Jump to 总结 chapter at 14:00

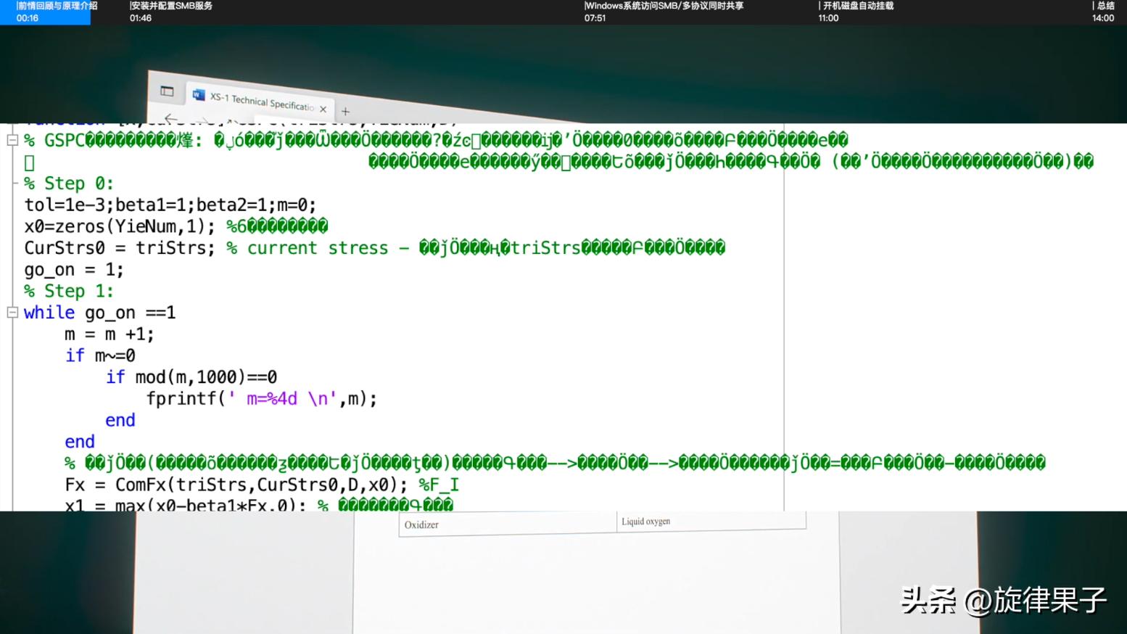(1103, 12)
